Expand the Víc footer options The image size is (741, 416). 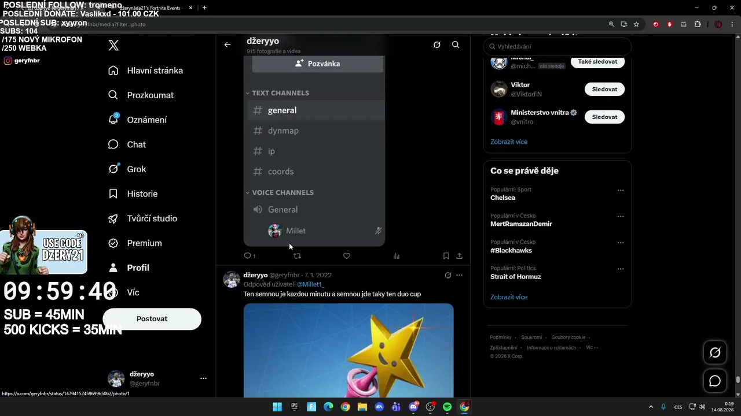(592, 348)
